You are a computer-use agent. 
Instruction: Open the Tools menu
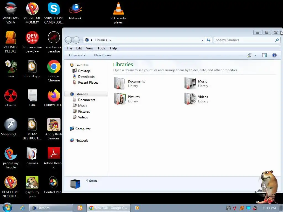pos(101,48)
